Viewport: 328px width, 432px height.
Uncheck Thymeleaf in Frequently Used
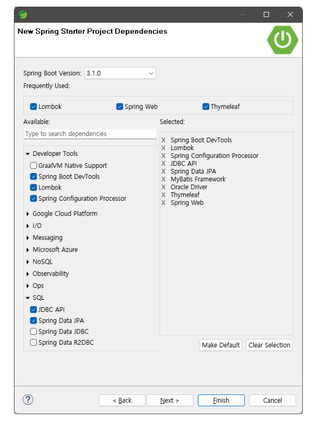[x=206, y=106]
